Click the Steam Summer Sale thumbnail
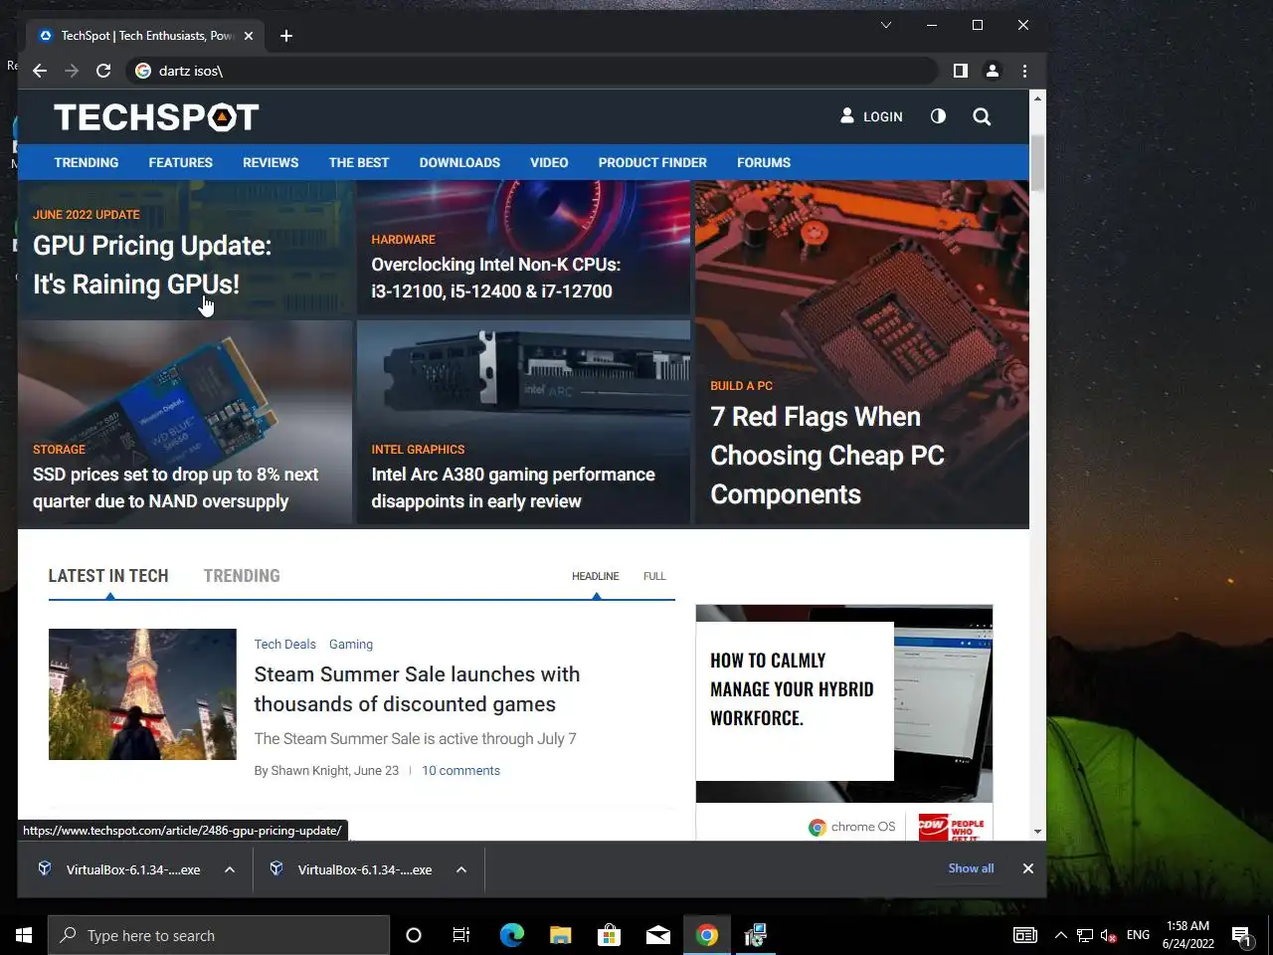 click(x=142, y=694)
